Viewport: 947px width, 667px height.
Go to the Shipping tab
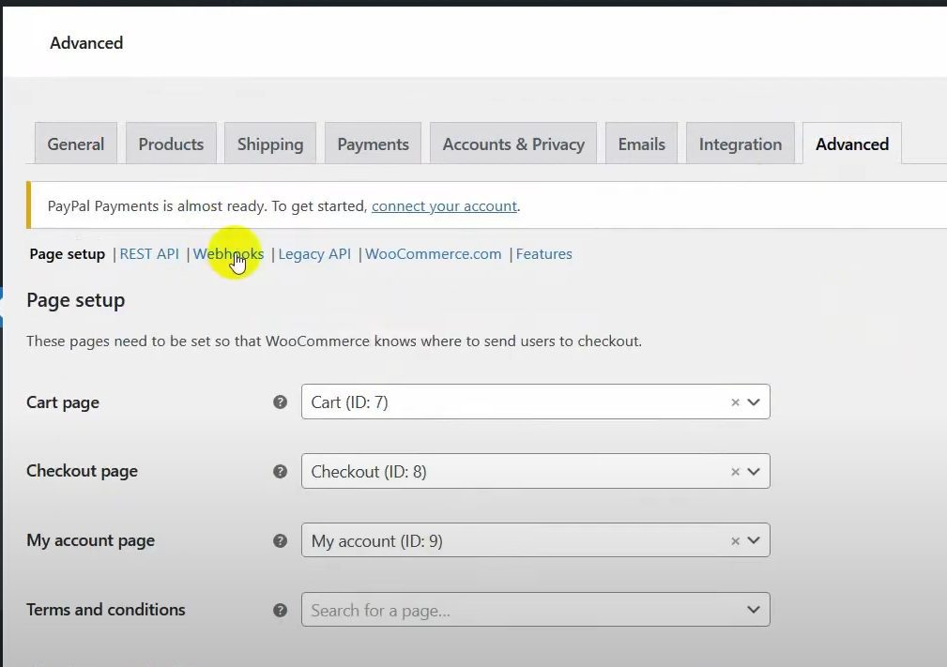click(270, 144)
